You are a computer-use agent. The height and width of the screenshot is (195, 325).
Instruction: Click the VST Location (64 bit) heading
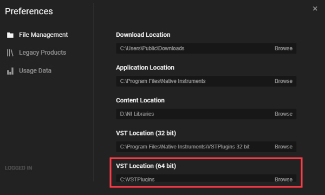[146, 166]
